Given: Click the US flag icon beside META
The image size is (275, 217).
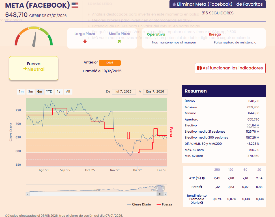Looking at the screenshot, I should 75,5.
